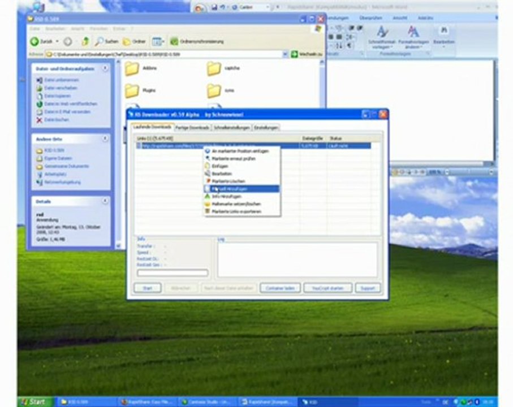Open Eigene Dateien under Andere Orte

(58, 158)
